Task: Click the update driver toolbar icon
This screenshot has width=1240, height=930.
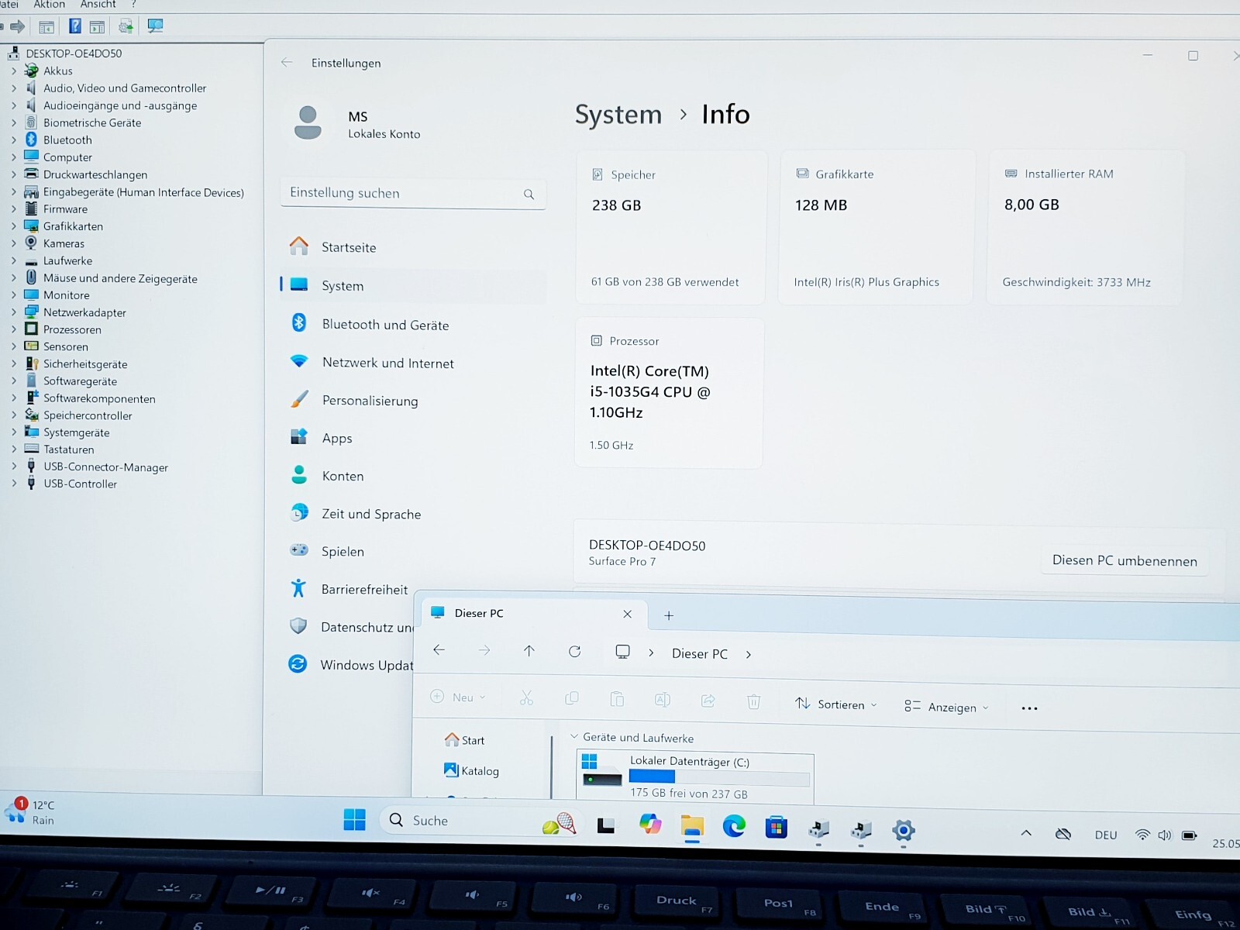Action: click(x=126, y=27)
